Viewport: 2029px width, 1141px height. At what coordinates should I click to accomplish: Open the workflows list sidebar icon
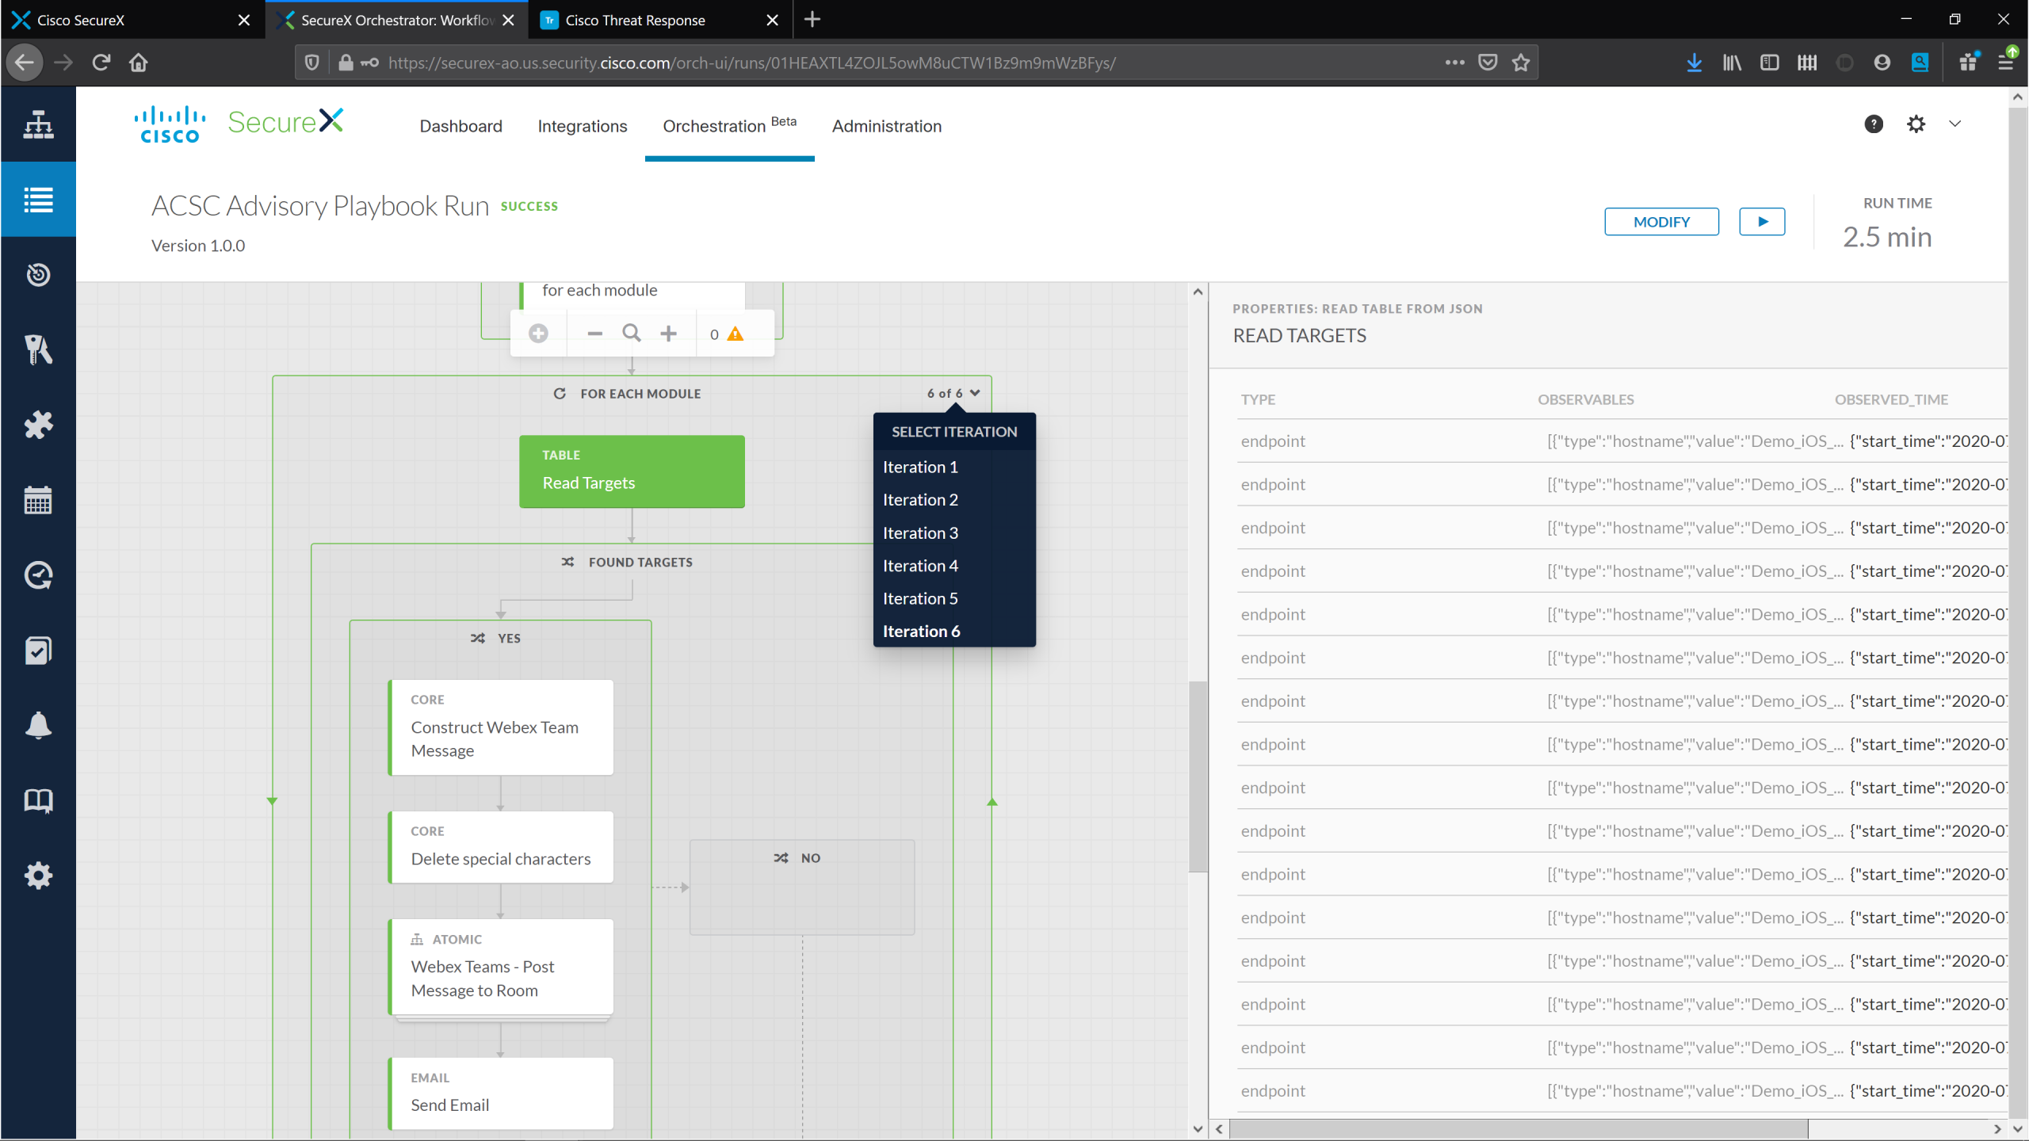pos(38,199)
